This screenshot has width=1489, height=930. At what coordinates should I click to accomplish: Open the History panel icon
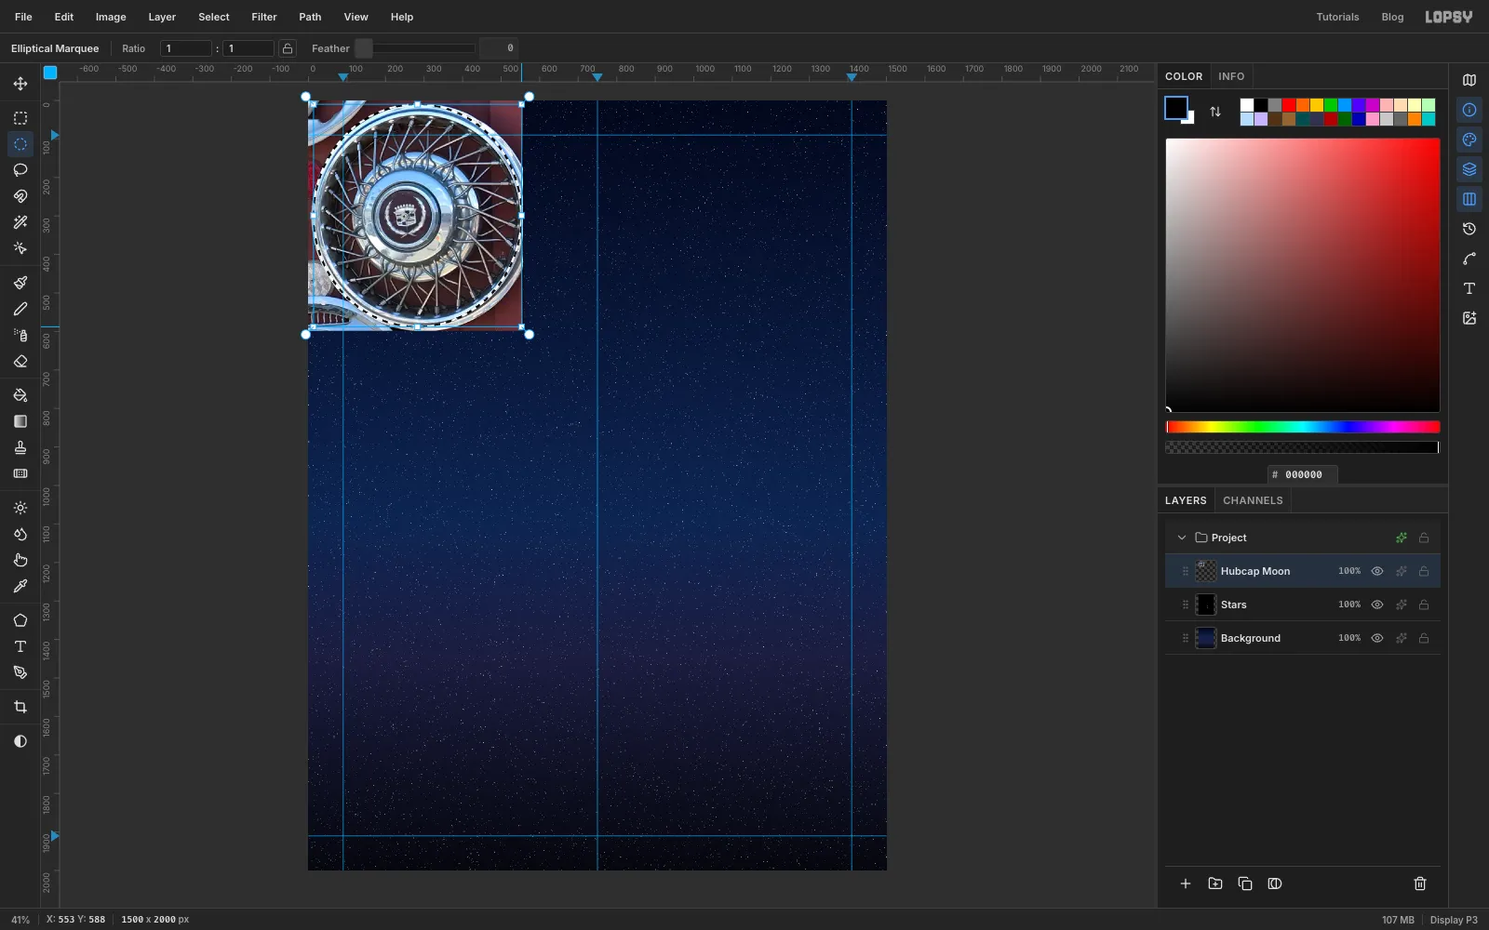coord(1469,229)
